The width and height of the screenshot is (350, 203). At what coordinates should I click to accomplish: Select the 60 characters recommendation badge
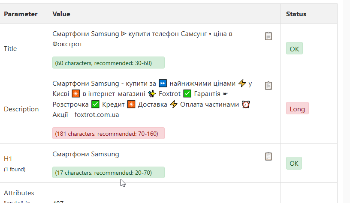(109, 63)
